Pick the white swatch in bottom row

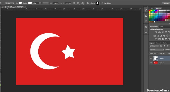155,22
